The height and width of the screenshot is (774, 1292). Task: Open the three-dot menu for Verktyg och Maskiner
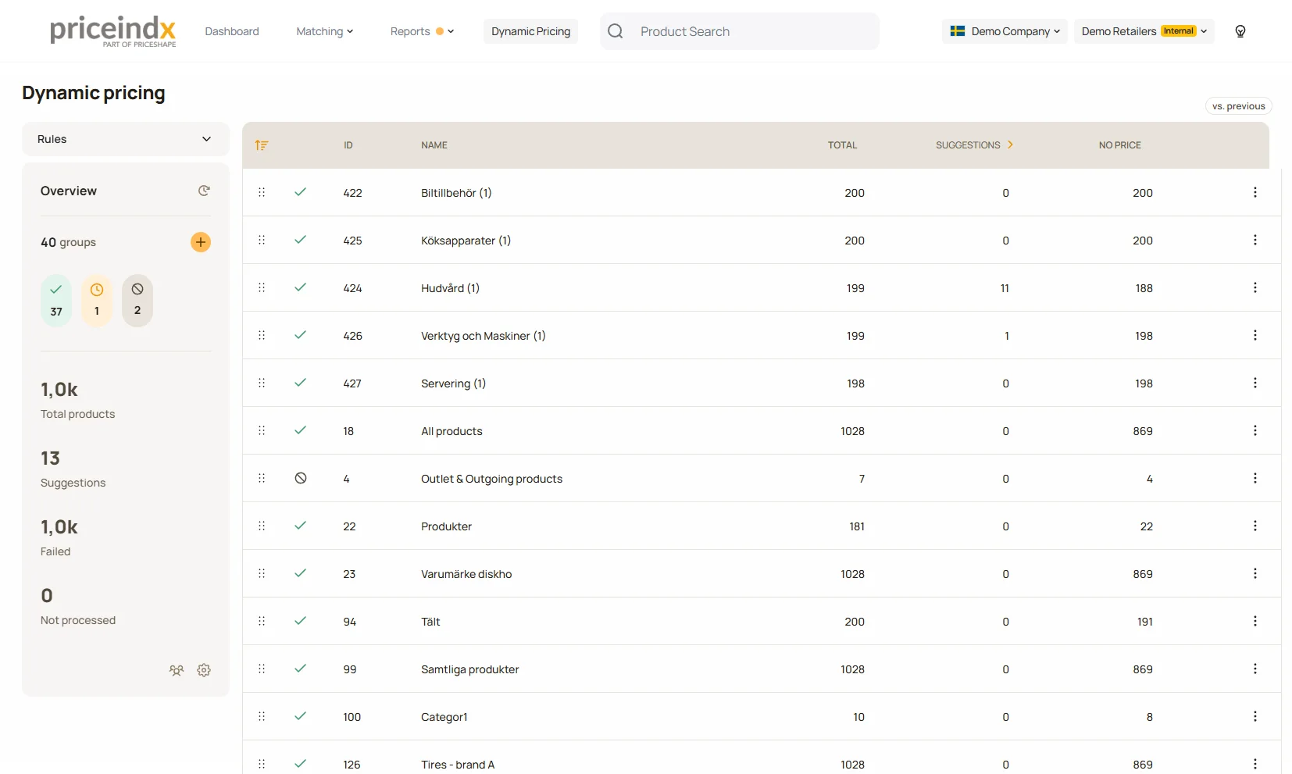coord(1255,335)
